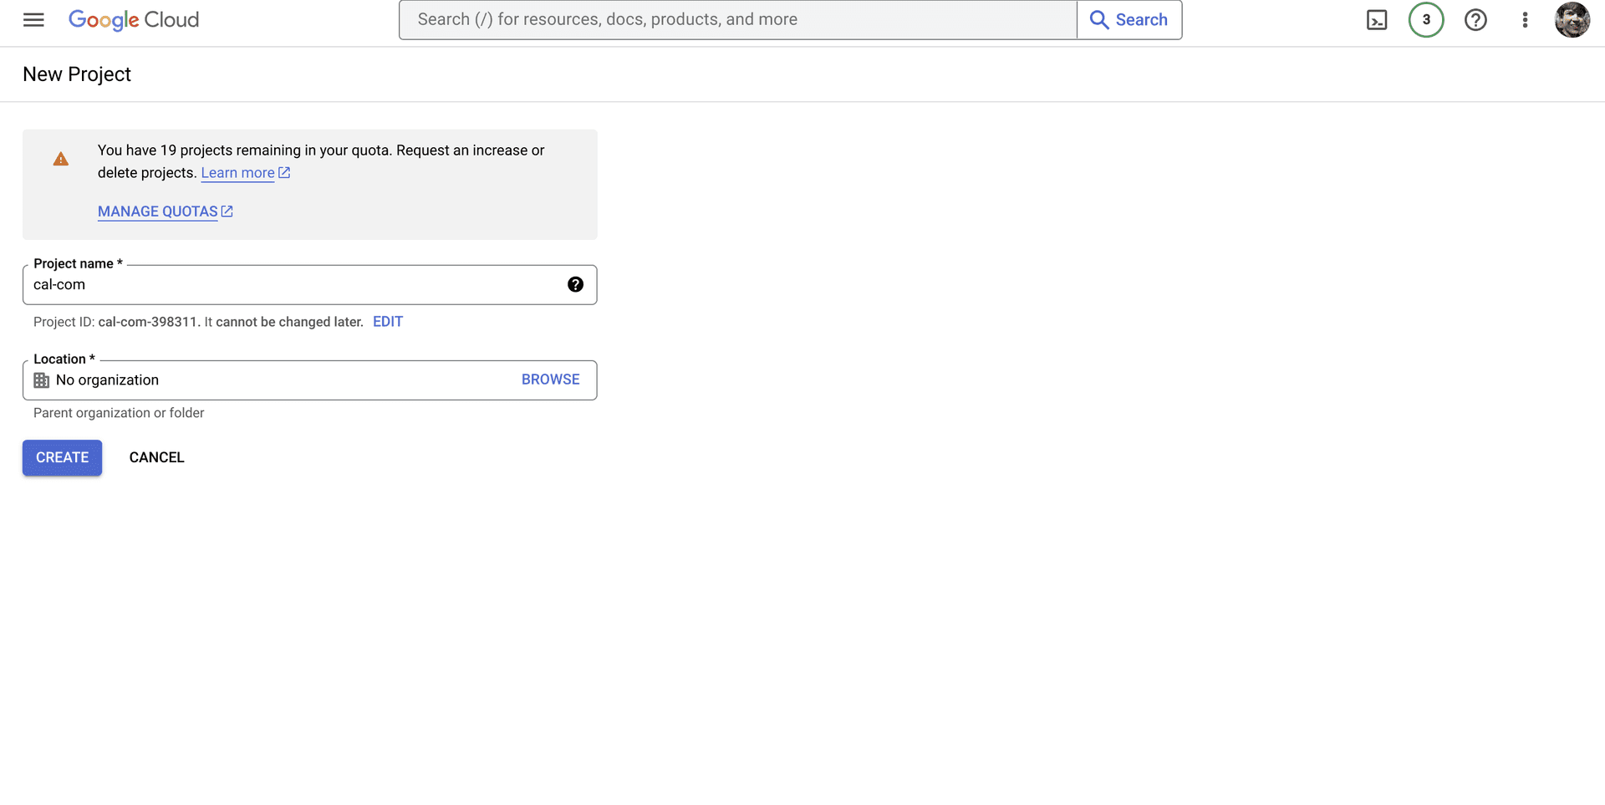Focus the resources and docs search box
Screen dimensions: 1605x805
tap(737, 20)
